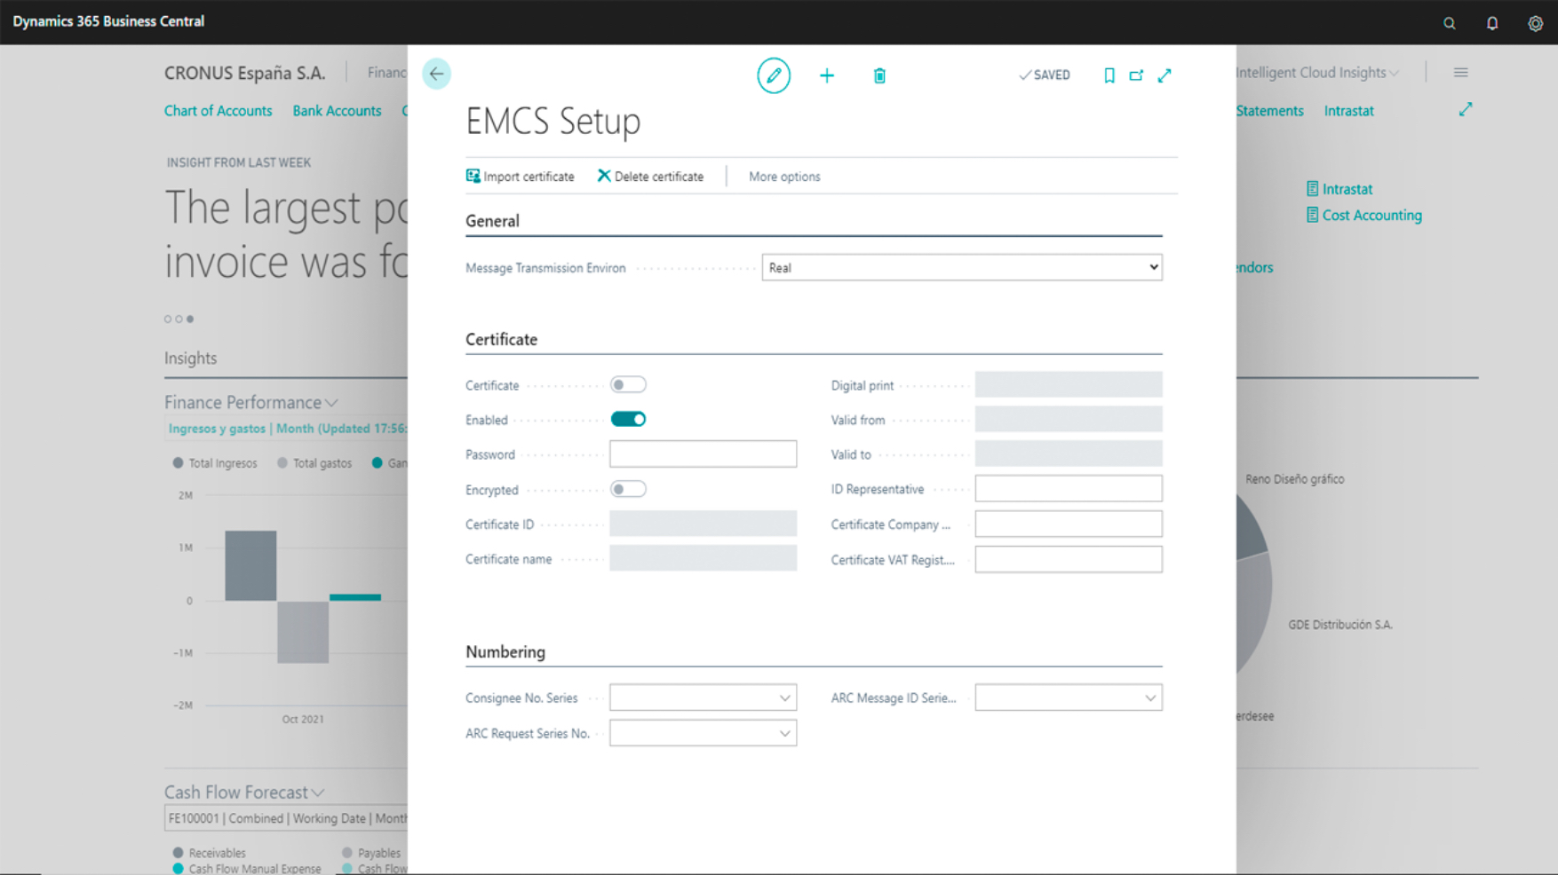
Task: Open Dynamics 365 settings gear icon
Action: coord(1535,23)
